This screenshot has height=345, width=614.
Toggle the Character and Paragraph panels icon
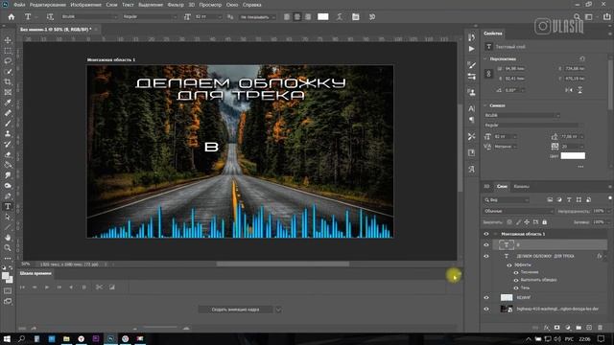[x=356, y=17]
